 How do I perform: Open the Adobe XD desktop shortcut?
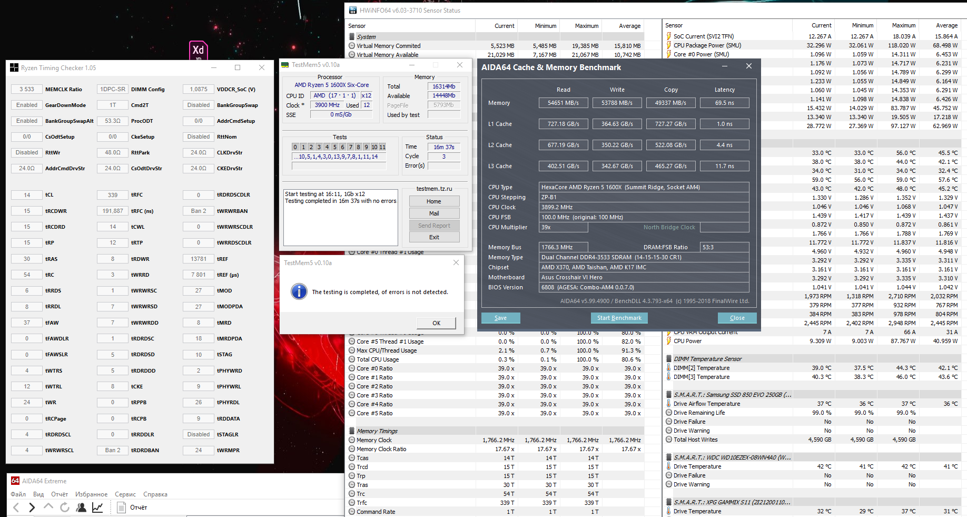(x=198, y=51)
